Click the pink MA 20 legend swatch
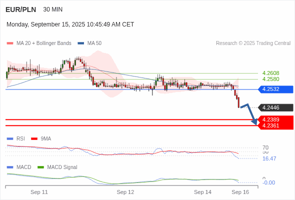 coord(10,43)
